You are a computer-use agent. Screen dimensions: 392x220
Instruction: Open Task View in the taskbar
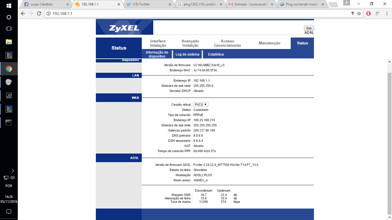pyautogui.click(x=9, y=29)
